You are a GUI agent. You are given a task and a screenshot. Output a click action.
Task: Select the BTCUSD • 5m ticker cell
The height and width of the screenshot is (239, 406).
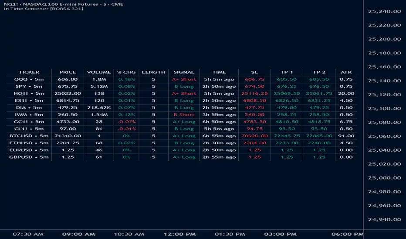point(29,136)
